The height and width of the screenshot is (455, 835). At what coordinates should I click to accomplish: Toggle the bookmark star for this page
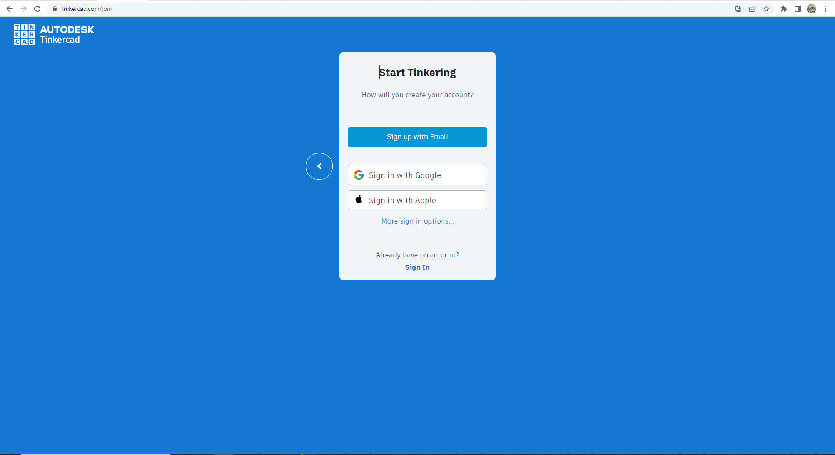click(766, 9)
